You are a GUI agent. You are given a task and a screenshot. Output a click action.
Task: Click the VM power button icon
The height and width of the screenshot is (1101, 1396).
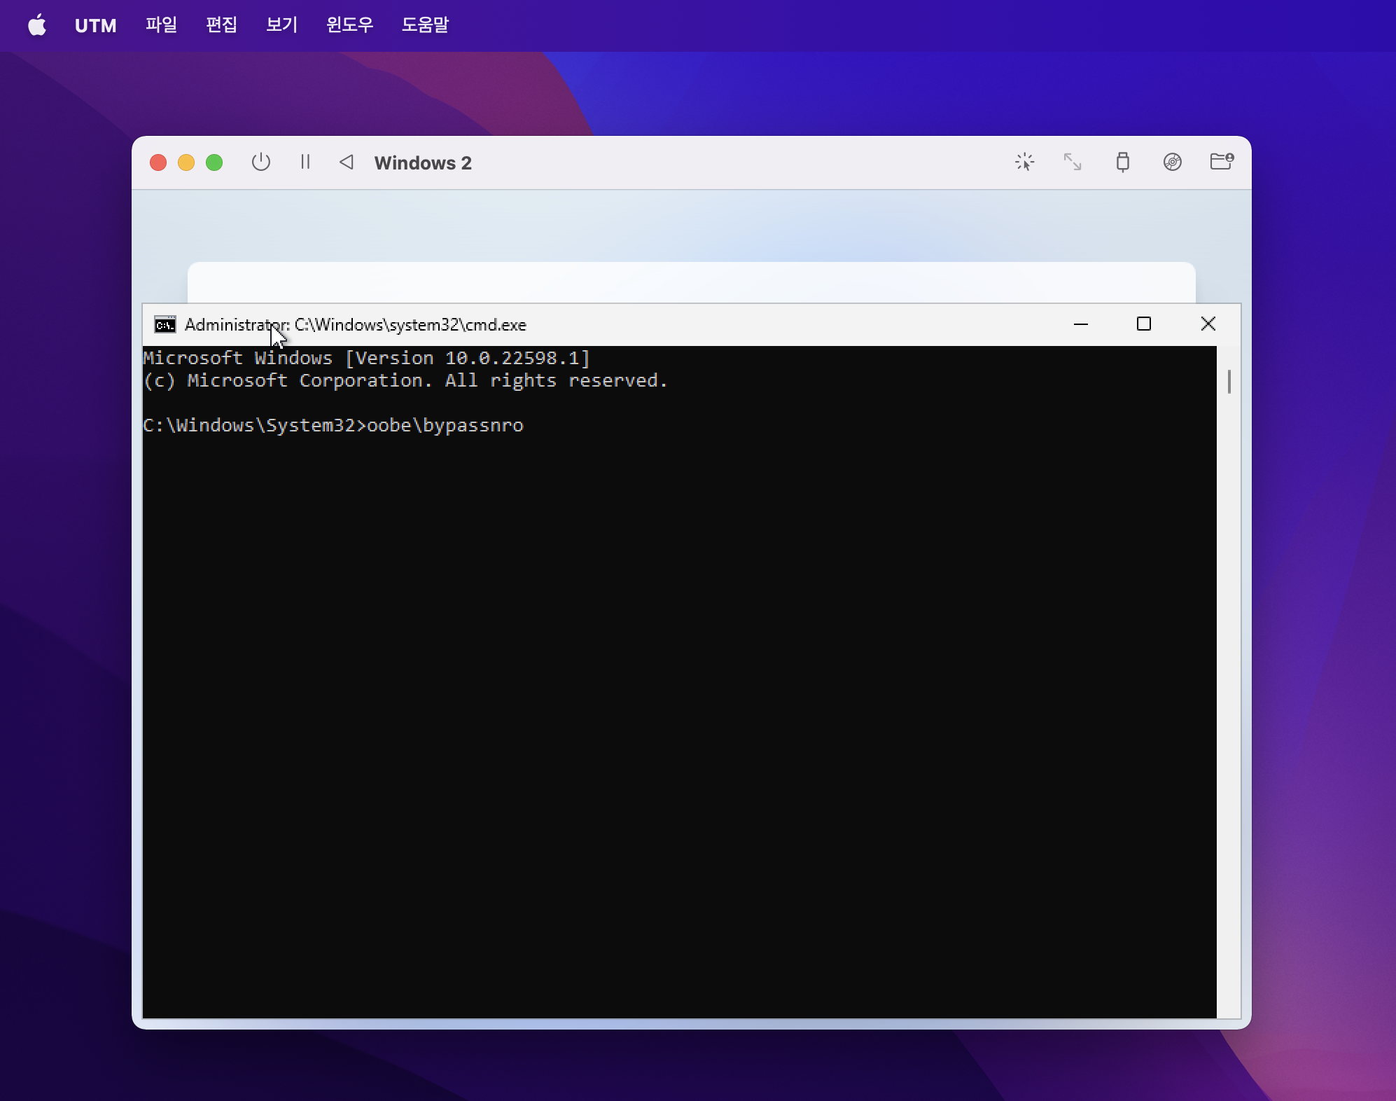click(261, 162)
